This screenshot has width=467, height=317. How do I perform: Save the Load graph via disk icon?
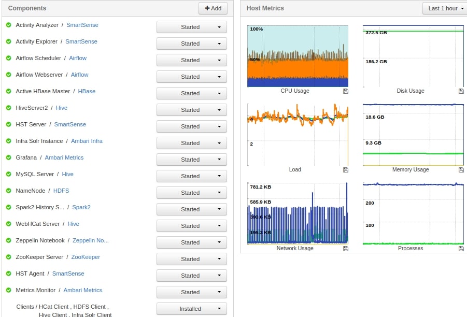tap(346, 170)
